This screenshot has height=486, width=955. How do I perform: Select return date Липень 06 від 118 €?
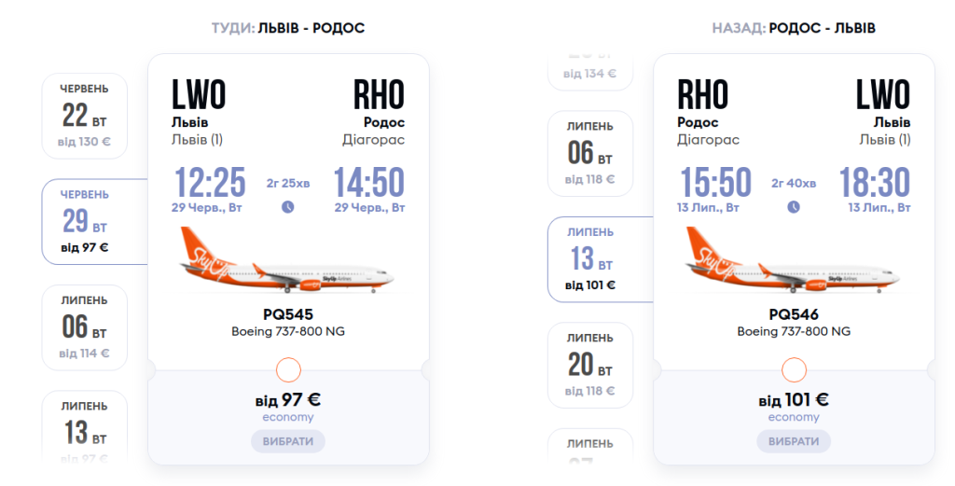(x=590, y=153)
